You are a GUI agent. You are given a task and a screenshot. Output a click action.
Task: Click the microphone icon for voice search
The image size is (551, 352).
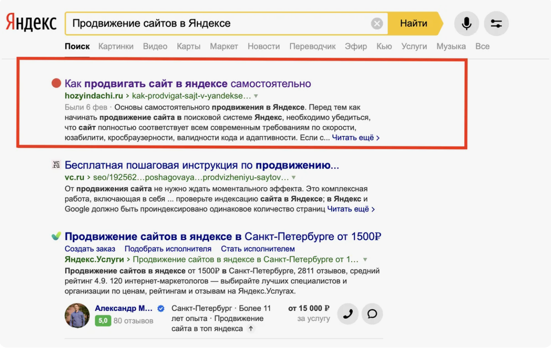pyautogui.click(x=466, y=23)
